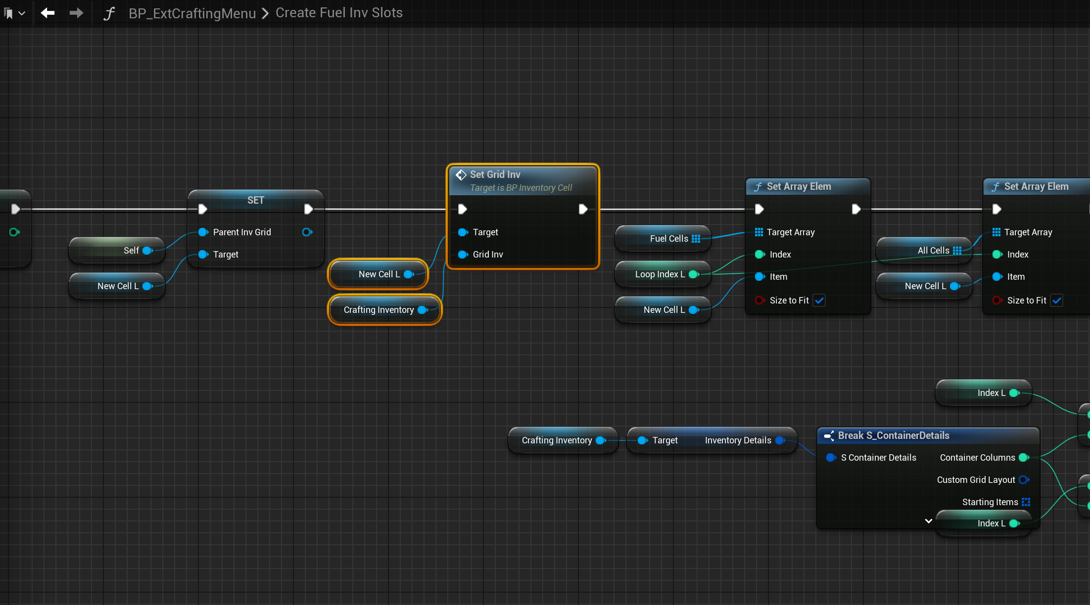
Task: Click SET node execution input pin
Action: (x=202, y=209)
